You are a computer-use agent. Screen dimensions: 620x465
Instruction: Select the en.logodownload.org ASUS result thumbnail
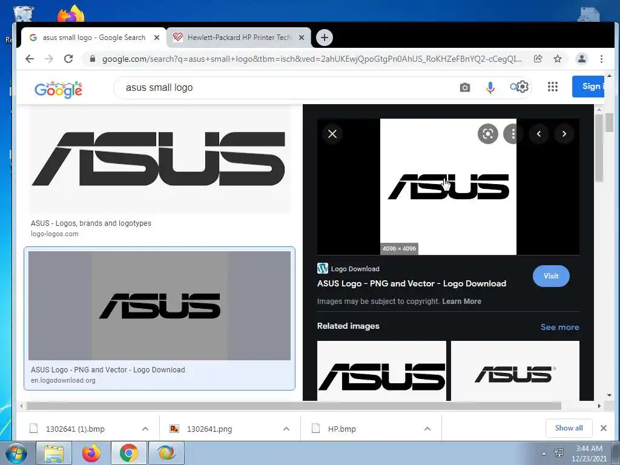(x=159, y=306)
